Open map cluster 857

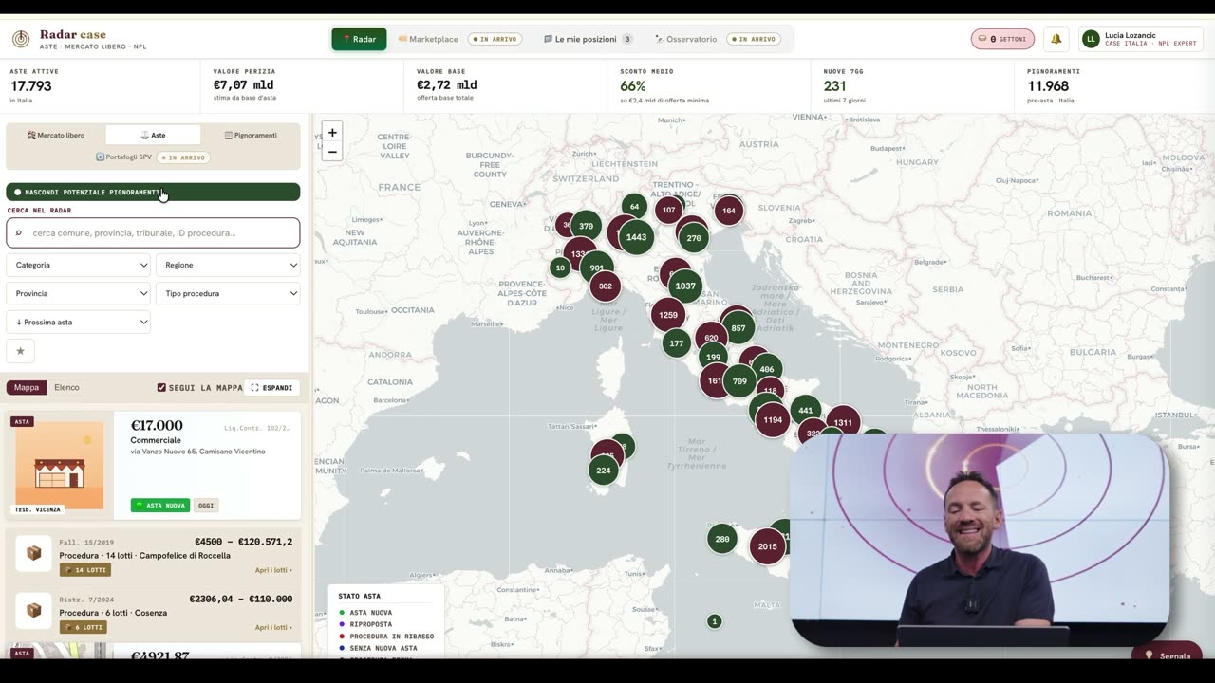coord(738,328)
